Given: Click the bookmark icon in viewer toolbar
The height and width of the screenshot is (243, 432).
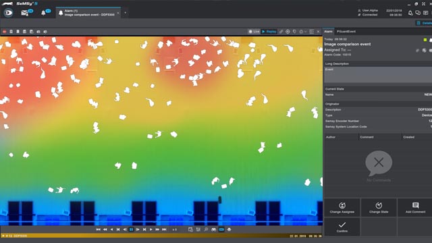Looking at the screenshot, I should (18, 32).
